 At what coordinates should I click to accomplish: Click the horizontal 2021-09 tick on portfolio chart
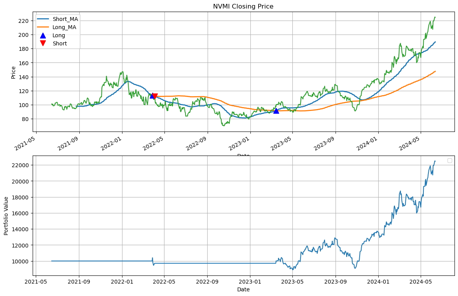[79, 282]
